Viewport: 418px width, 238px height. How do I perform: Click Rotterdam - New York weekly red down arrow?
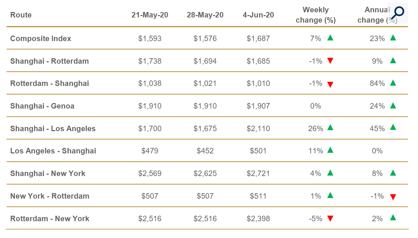pos(330,218)
